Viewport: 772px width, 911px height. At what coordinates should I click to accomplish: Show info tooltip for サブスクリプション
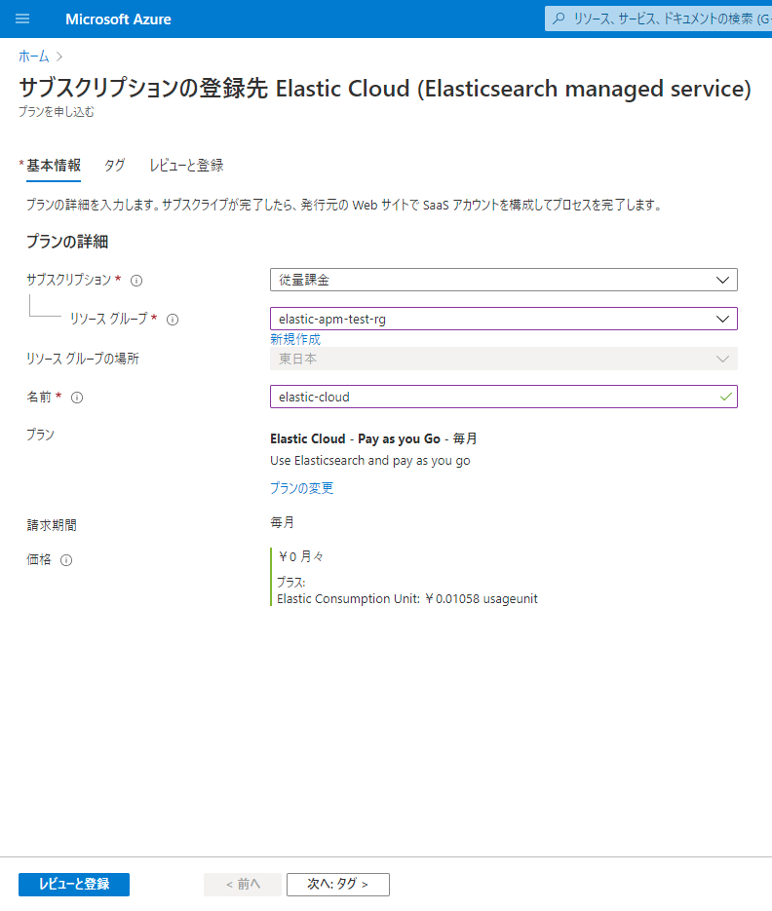136,281
